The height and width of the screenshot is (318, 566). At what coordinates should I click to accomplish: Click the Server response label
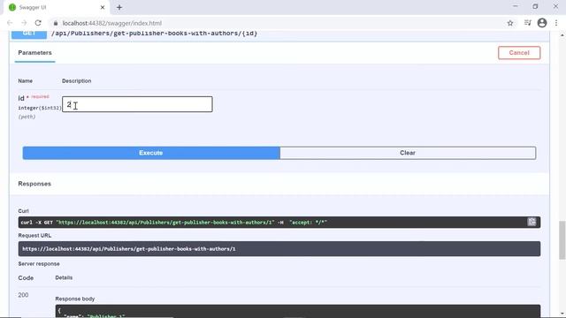(39, 264)
